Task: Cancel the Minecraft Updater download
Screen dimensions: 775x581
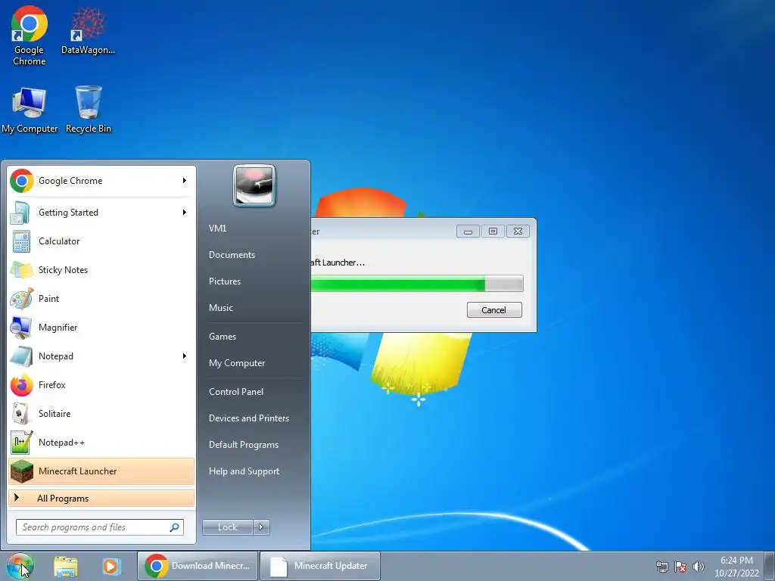Action: click(494, 309)
